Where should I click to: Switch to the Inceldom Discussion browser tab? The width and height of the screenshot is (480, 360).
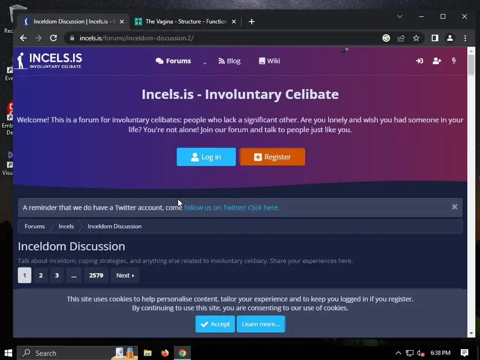(74, 22)
